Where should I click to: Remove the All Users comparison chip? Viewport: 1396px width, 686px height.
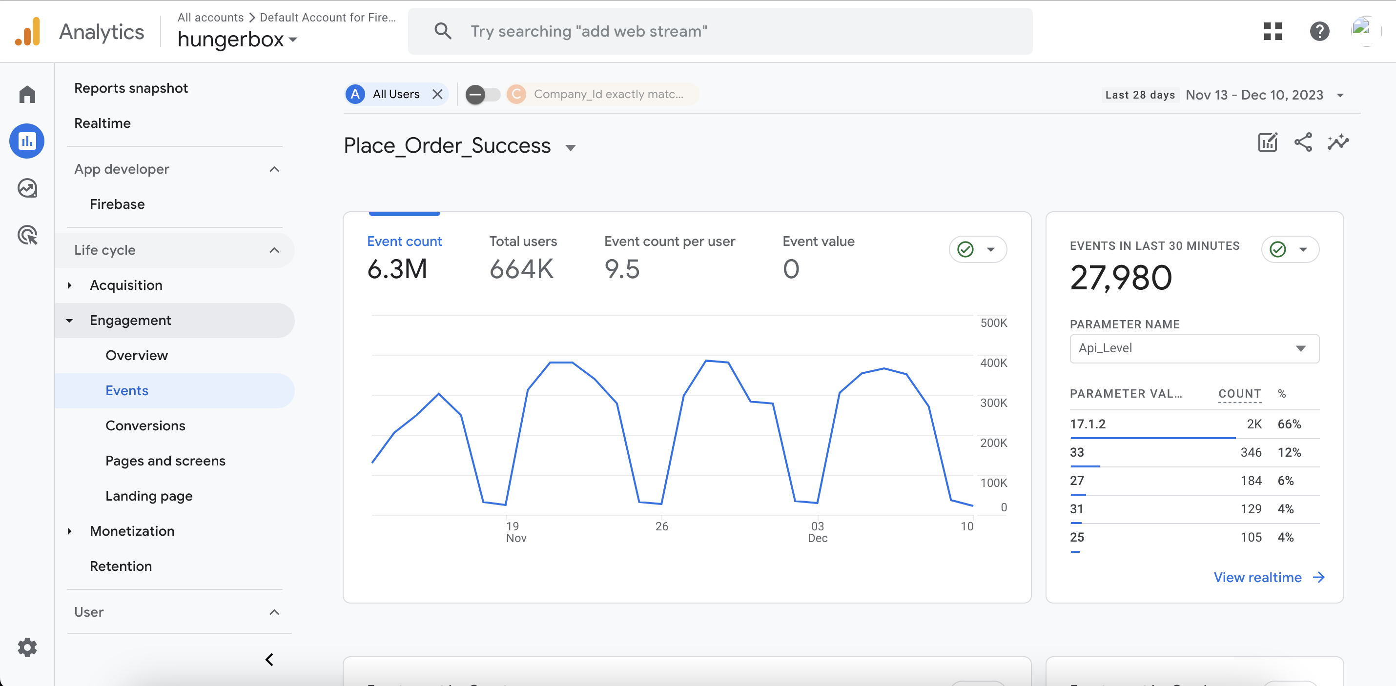click(x=437, y=94)
